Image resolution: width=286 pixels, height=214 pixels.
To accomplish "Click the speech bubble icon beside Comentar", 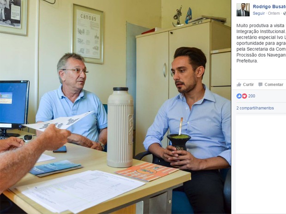I will pos(261,84).
